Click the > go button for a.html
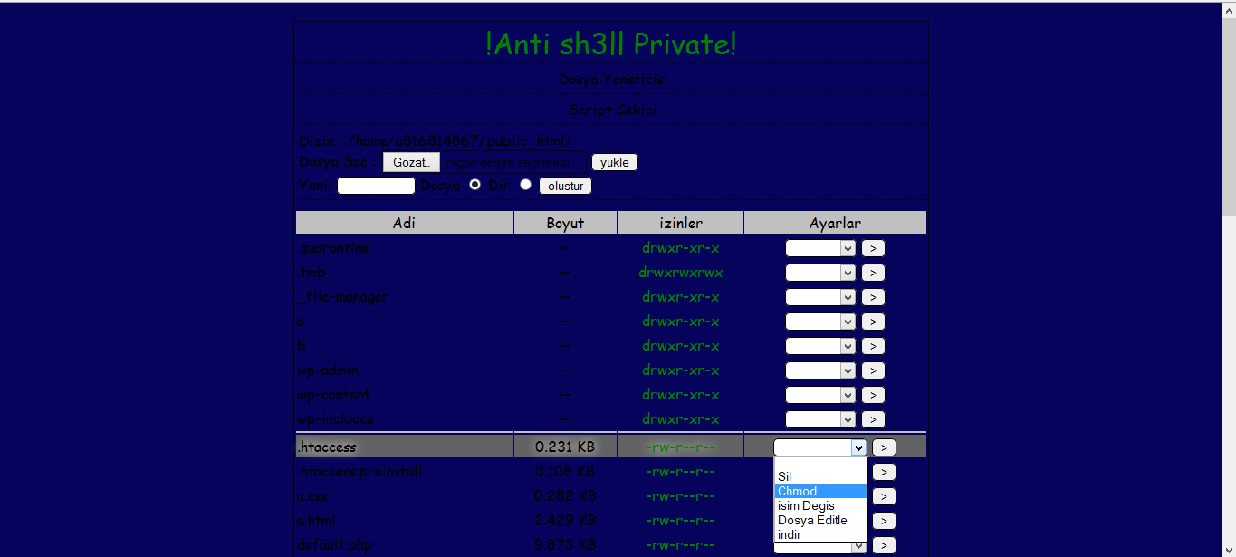The width and height of the screenshot is (1236, 557). [x=885, y=521]
